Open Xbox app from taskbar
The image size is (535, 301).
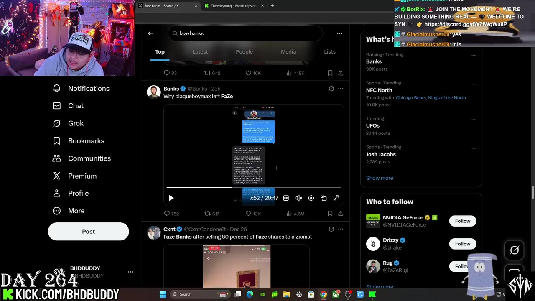point(336,295)
